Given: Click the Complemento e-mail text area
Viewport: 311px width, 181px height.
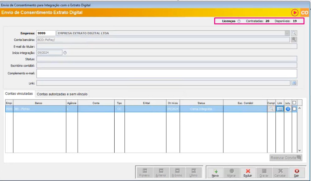Looking at the screenshot, I should click(x=167, y=73).
